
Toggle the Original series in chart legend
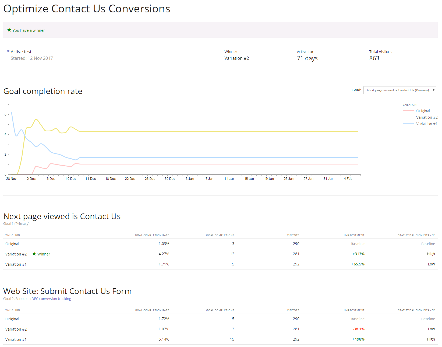pos(423,111)
